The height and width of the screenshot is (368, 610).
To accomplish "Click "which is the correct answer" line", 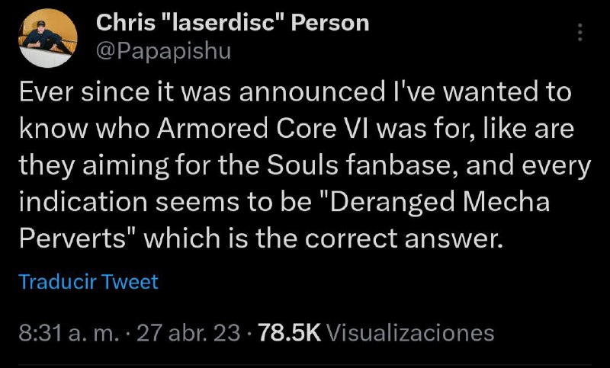I will pyautogui.click(x=323, y=238).
